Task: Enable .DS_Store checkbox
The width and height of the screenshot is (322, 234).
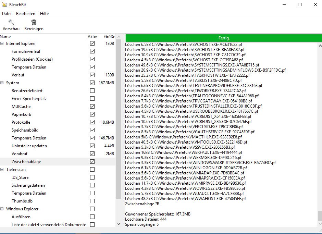Action: tap(92, 177)
